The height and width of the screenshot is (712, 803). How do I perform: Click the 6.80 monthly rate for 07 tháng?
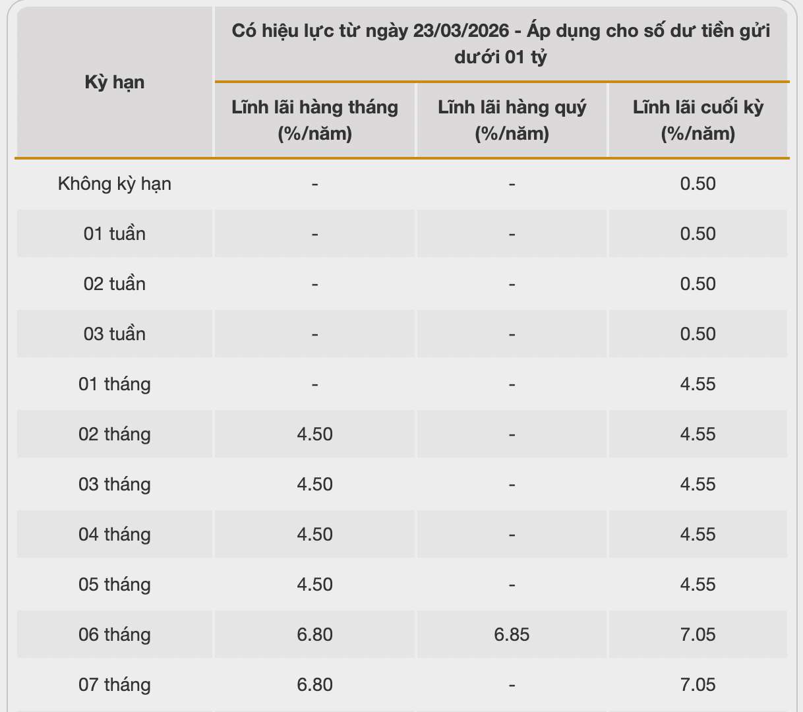pyautogui.click(x=314, y=684)
